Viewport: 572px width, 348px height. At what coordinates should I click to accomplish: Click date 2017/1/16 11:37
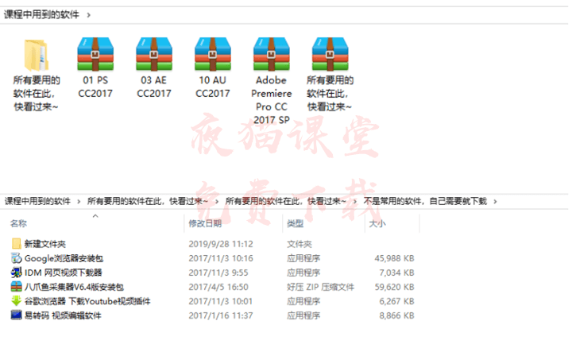point(220,315)
